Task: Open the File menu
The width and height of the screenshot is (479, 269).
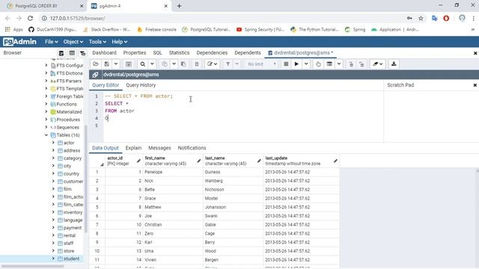Action: (x=51, y=42)
